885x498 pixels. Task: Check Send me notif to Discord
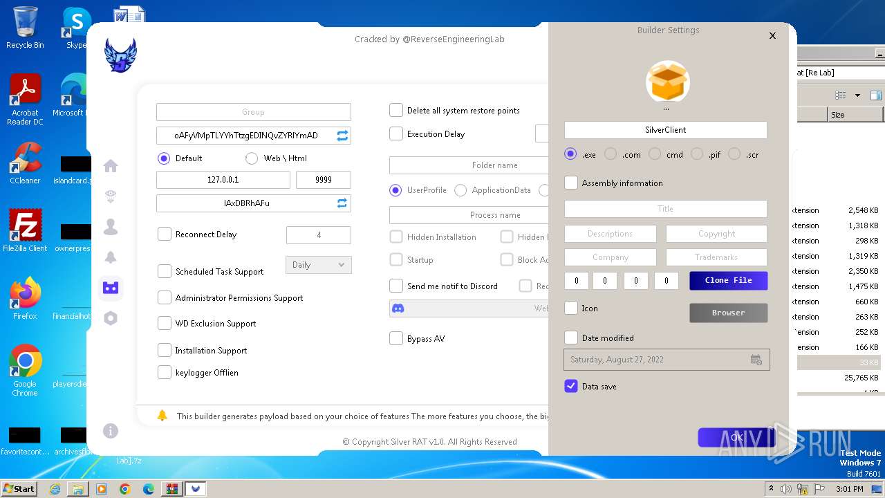coord(396,286)
